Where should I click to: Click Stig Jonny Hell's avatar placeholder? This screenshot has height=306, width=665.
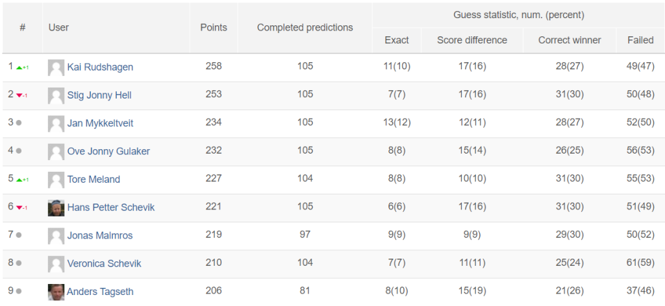coord(56,96)
